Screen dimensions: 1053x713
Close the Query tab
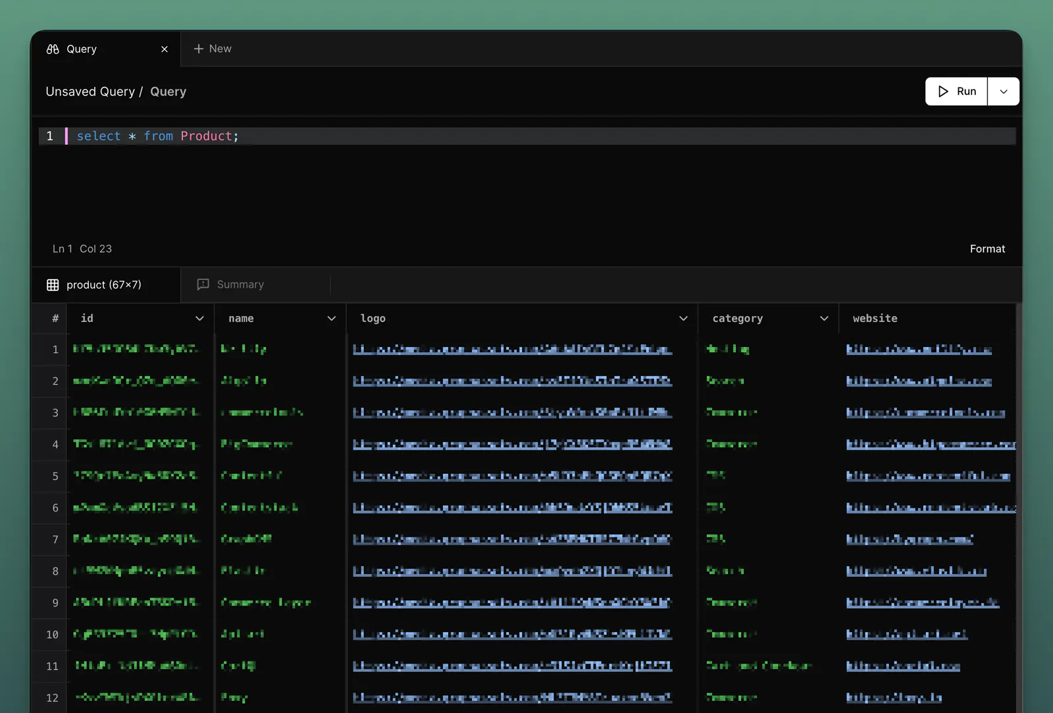(x=165, y=49)
